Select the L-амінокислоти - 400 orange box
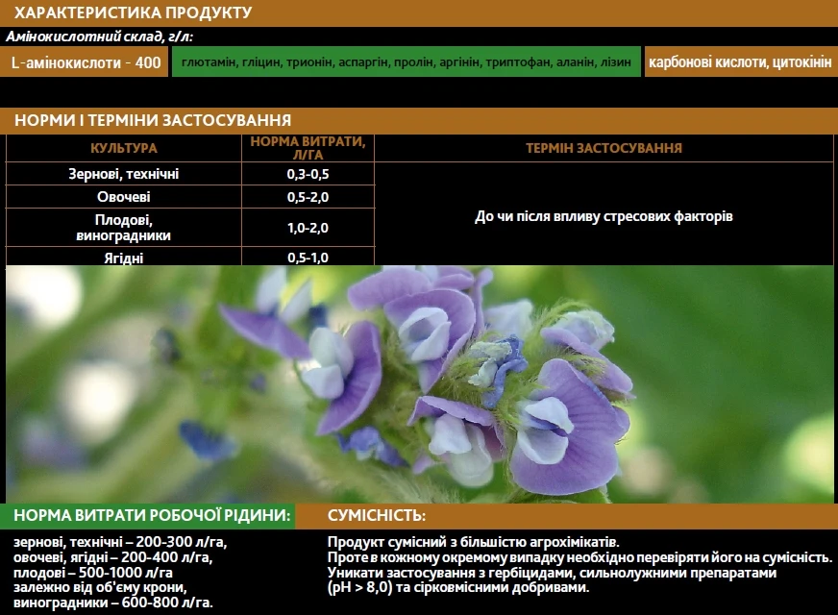 [x=86, y=63]
